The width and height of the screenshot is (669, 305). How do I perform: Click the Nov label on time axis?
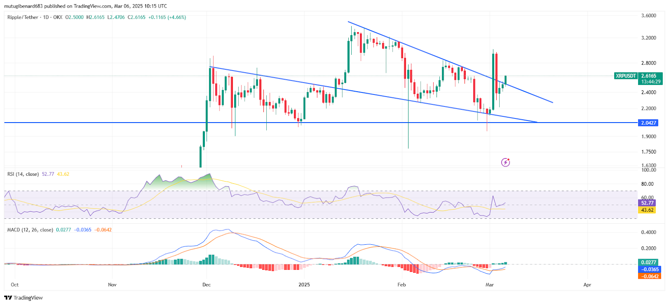tap(112, 284)
